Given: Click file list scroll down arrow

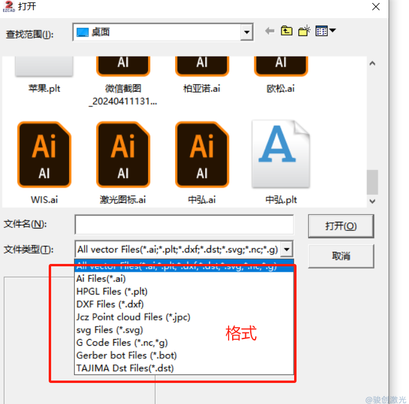Looking at the screenshot, I should tap(372, 201).
